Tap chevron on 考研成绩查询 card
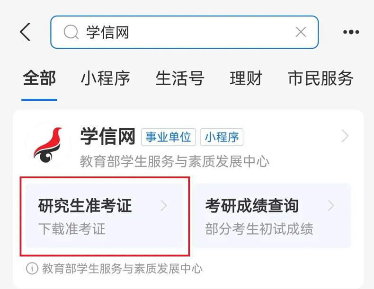This screenshot has width=374, height=289. coord(331,206)
